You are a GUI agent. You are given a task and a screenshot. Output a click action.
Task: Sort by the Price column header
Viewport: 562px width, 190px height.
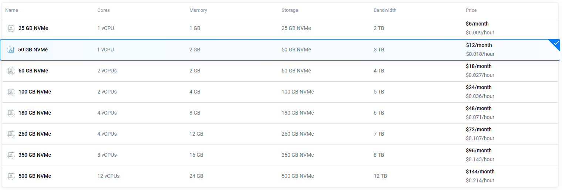[471, 10]
